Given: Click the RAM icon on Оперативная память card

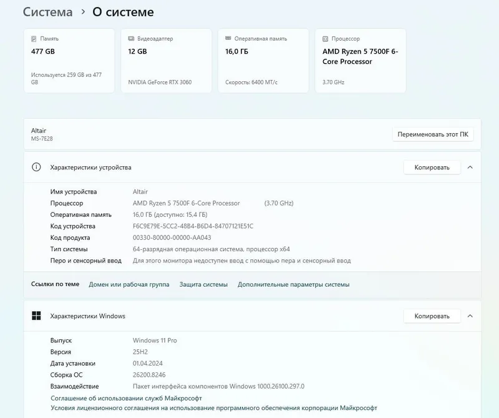Looking at the screenshot, I should tap(228, 38).
